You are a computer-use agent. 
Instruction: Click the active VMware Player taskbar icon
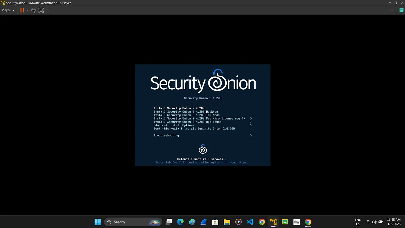point(273,222)
